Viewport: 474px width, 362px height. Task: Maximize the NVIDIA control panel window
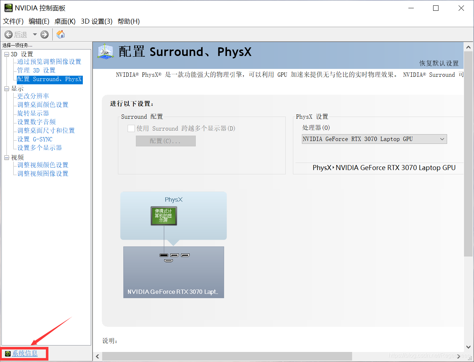436,8
